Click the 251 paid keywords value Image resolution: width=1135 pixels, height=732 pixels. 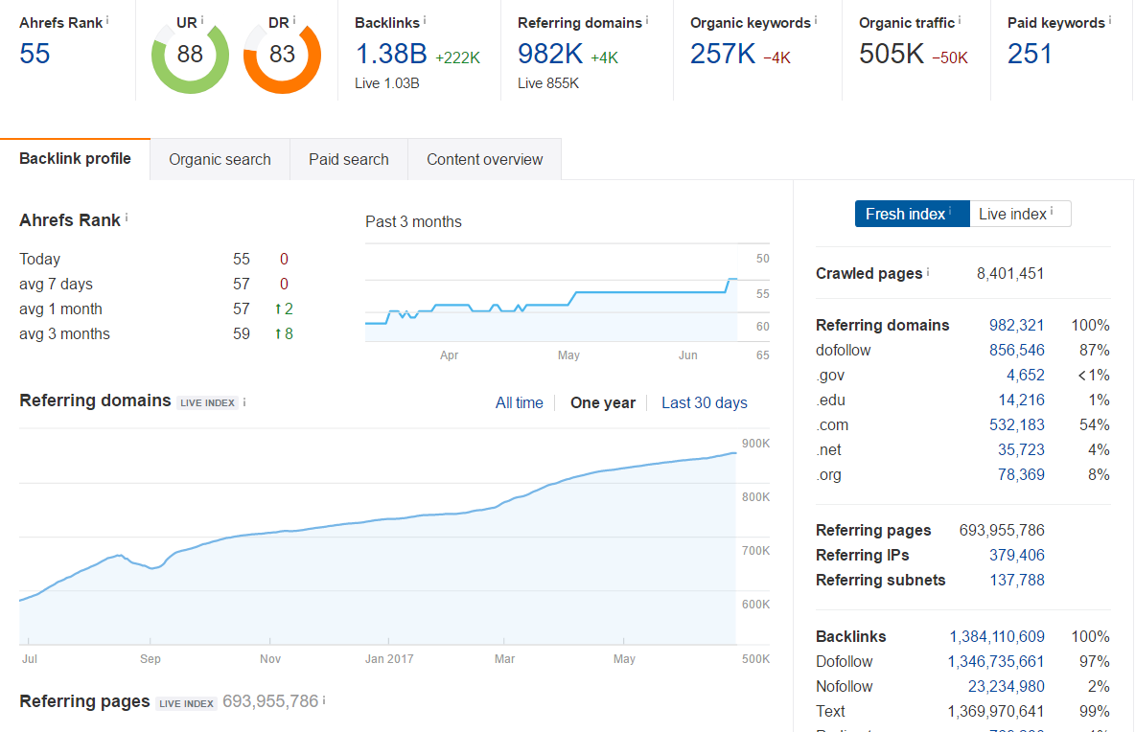click(x=1030, y=55)
